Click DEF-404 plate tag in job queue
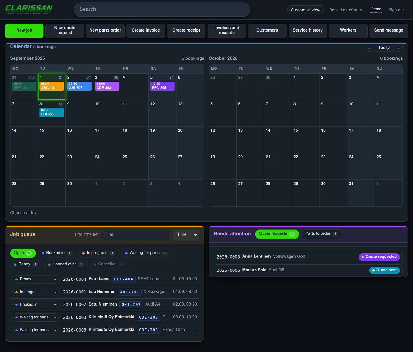The height and width of the screenshot is (352, 413). [x=123, y=279]
